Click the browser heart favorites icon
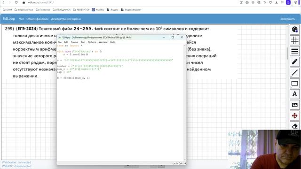 pos(270,2)
